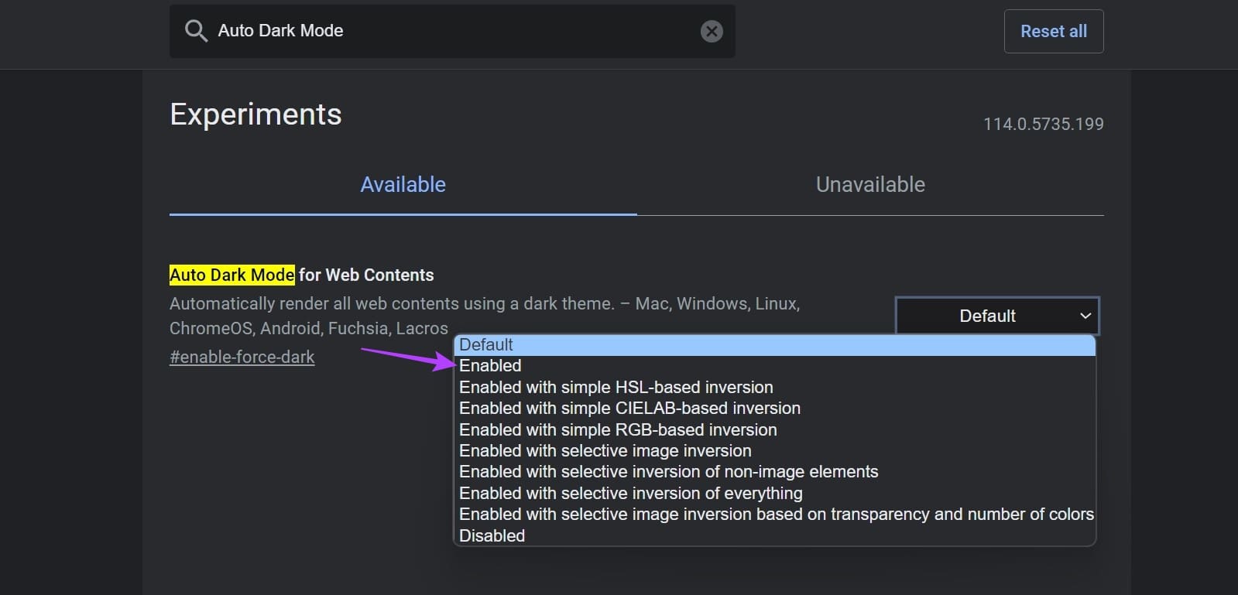Switch to the Unavailable tab

click(870, 184)
